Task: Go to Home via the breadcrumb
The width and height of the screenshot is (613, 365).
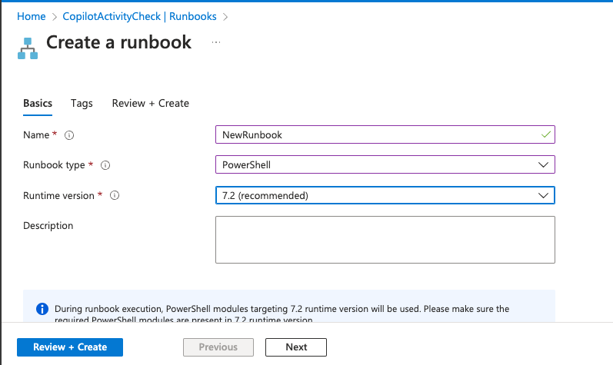Action: point(31,16)
